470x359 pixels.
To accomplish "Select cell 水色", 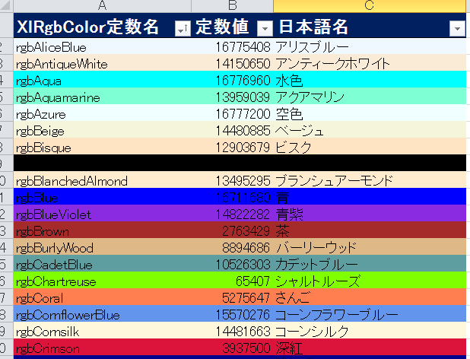I will pyautogui.click(x=370, y=80).
